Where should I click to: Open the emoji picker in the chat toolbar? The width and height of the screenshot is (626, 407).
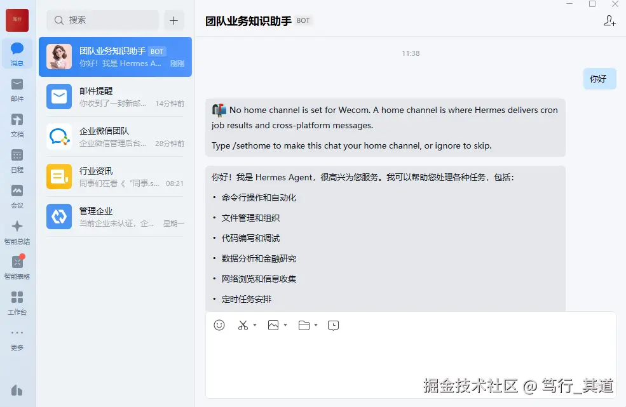(x=219, y=324)
